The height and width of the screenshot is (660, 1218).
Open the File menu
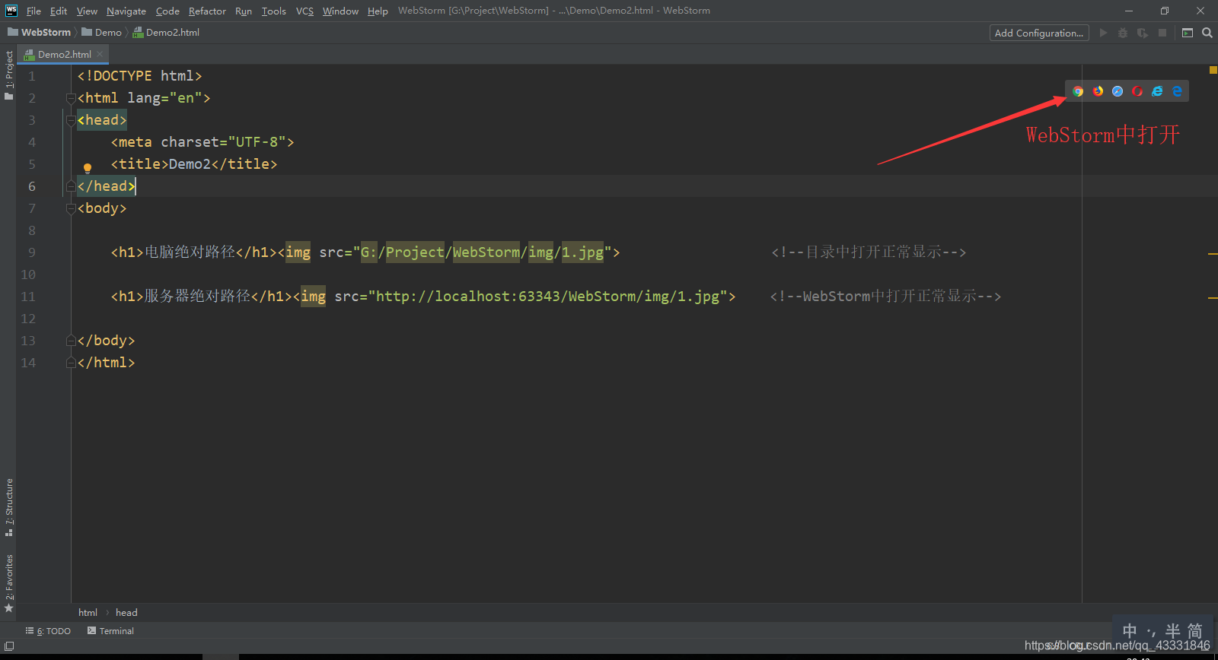pos(33,11)
